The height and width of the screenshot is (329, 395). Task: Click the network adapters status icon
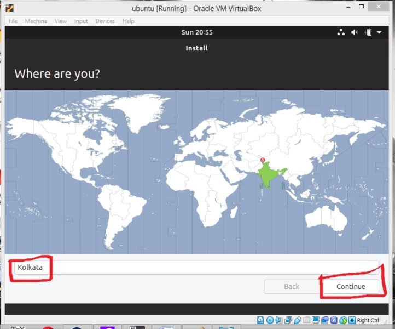[288, 320]
